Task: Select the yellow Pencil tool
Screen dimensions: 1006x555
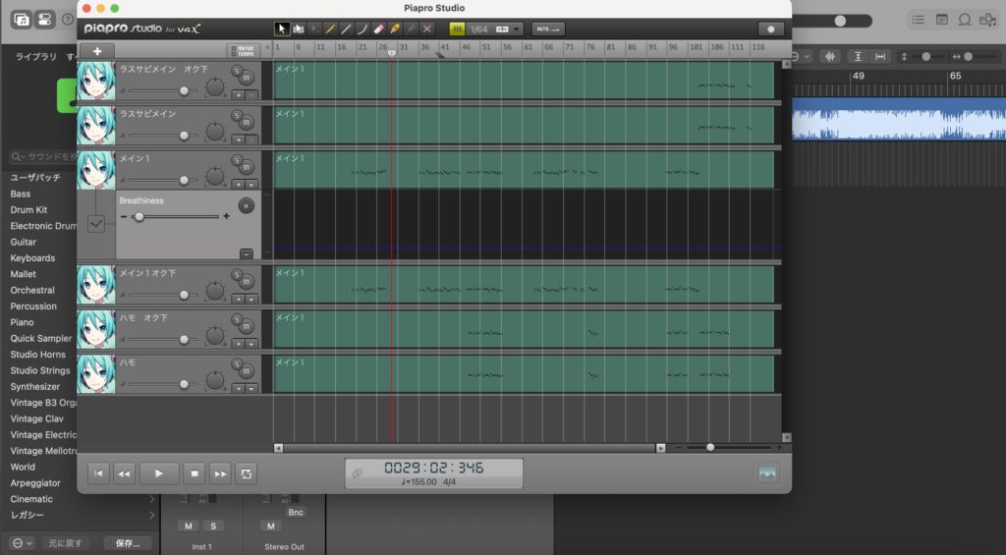Action: click(x=330, y=28)
